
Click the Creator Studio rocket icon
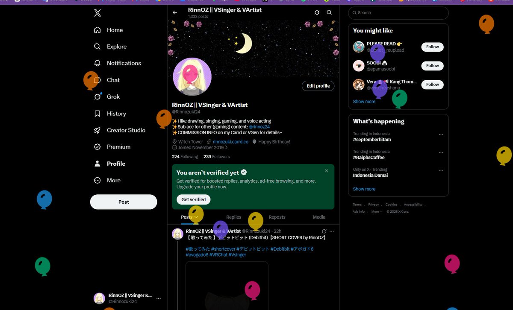[97, 130]
